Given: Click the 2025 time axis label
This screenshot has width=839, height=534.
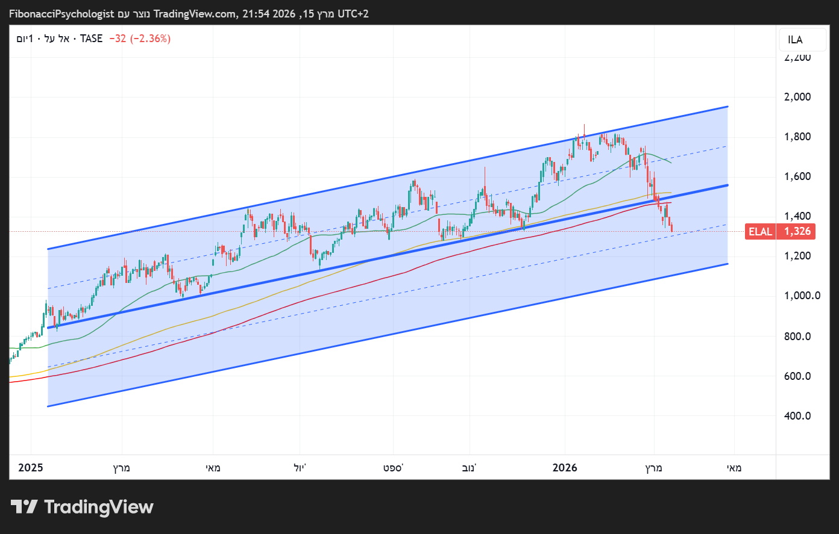Looking at the screenshot, I should [31, 468].
